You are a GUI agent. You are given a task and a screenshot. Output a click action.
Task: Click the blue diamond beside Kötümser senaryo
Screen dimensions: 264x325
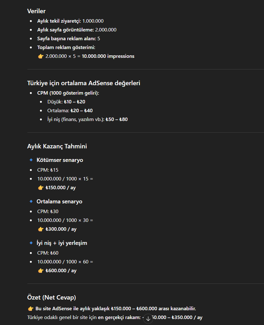tap(31, 160)
